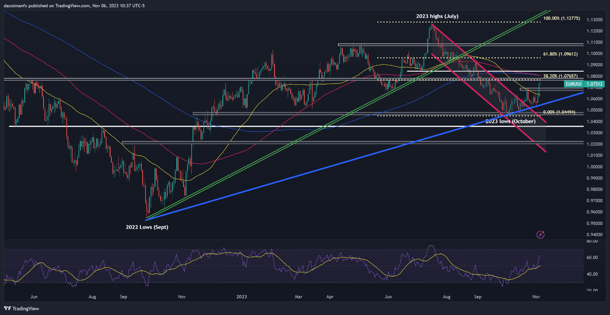The height and width of the screenshot is (315, 610).
Task: Select the "2023 lows (October)" annotation
Action: [511, 121]
